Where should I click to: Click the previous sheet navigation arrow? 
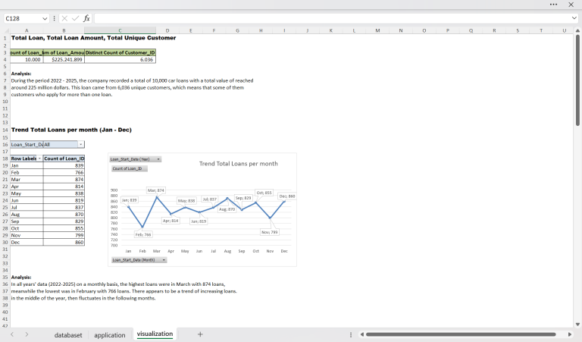(12, 334)
